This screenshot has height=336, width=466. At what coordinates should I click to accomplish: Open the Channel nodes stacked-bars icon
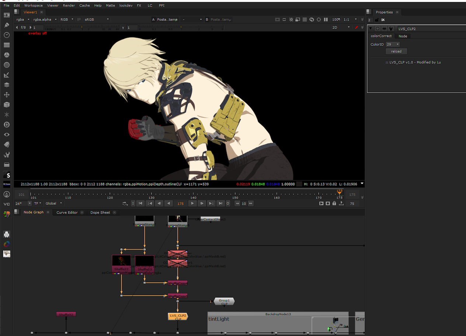(x=7, y=45)
